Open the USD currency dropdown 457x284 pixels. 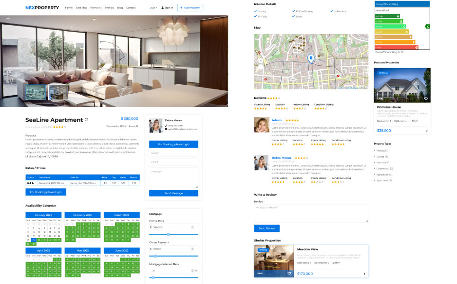[152, 8]
